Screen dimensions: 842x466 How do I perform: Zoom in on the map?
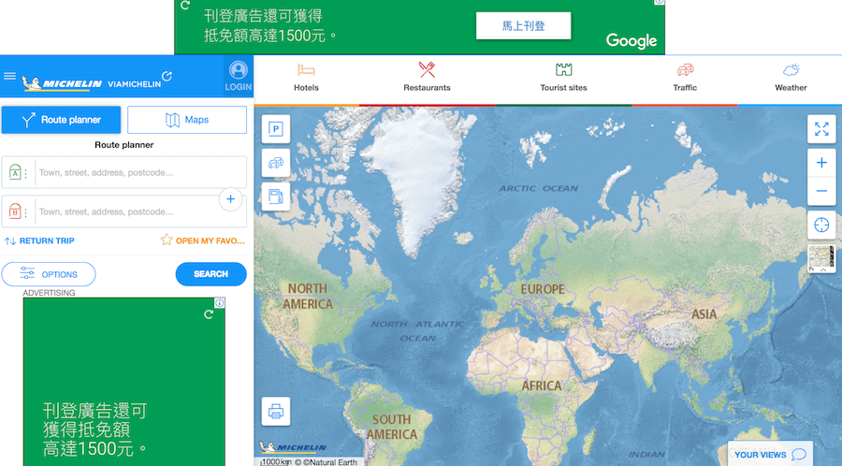[x=821, y=163]
